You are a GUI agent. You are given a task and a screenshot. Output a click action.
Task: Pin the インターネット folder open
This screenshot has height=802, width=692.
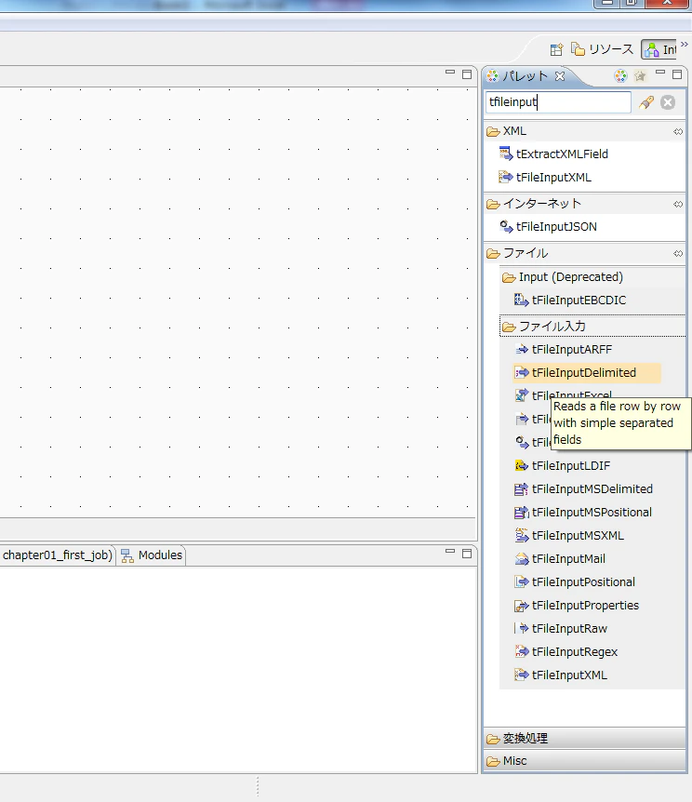[x=678, y=204]
